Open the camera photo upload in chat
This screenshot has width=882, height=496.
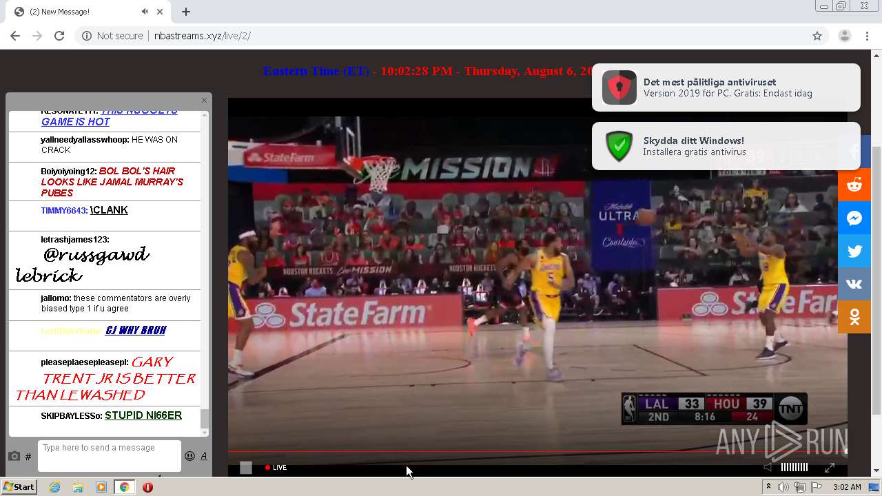click(14, 456)
